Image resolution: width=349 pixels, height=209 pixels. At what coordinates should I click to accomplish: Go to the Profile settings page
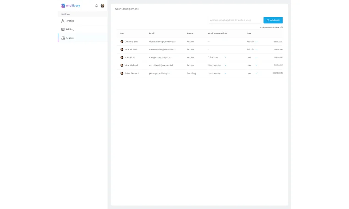point(70,21)
